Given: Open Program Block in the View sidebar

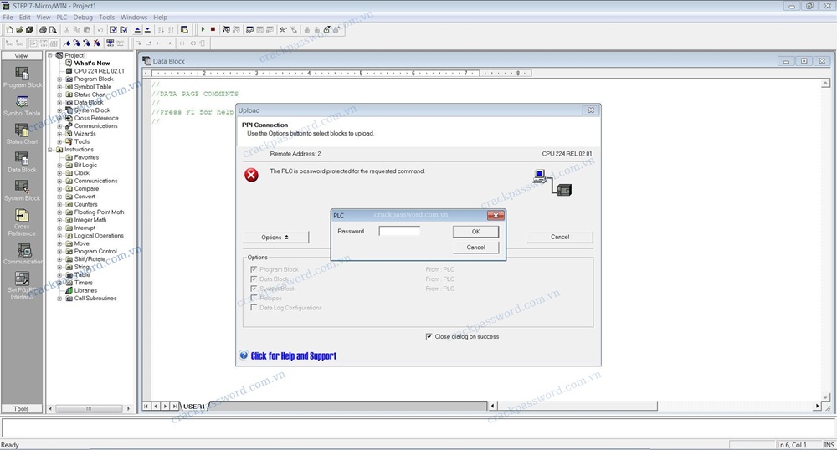Looking at the screenshot, I should [22, 76].
